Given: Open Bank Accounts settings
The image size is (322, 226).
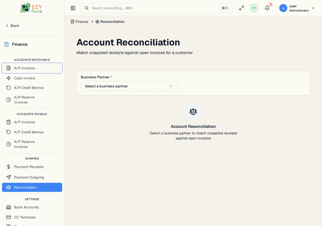Looking at the screenshot, I should [x=32, y=207].
